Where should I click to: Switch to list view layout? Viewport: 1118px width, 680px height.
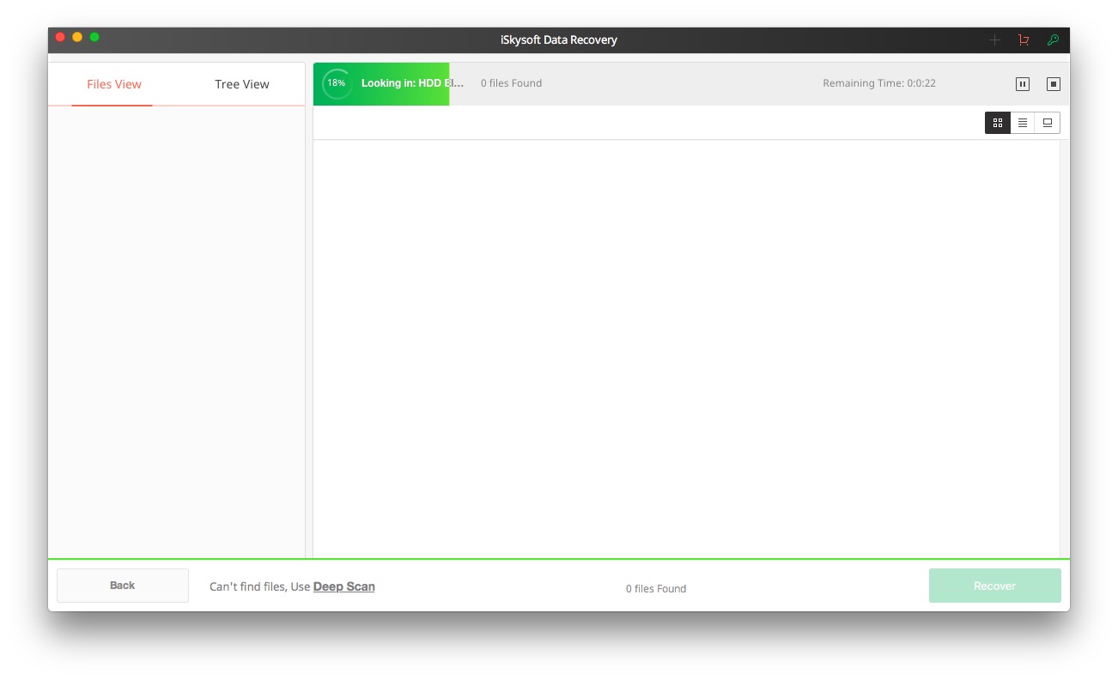click(1022, 123)
